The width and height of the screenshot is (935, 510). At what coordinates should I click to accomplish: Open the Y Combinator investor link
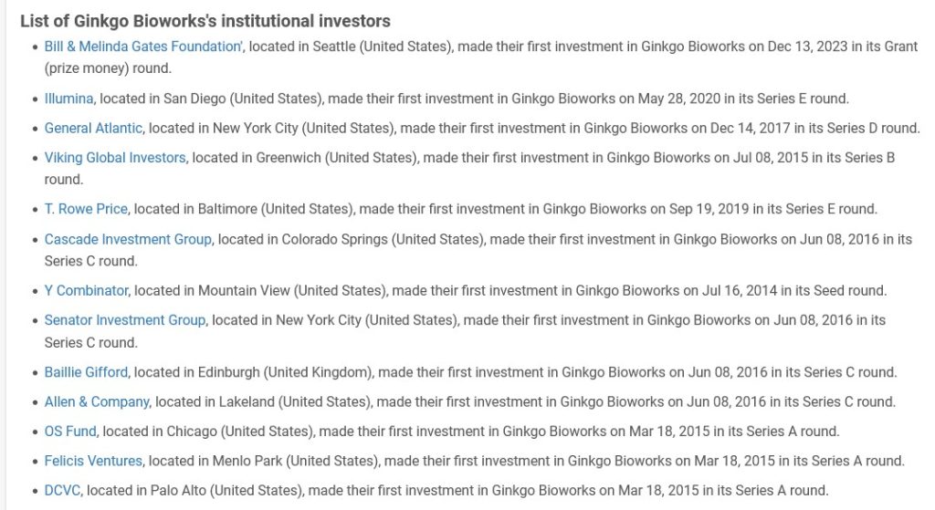pyautogui.click(x=86, y=291)
